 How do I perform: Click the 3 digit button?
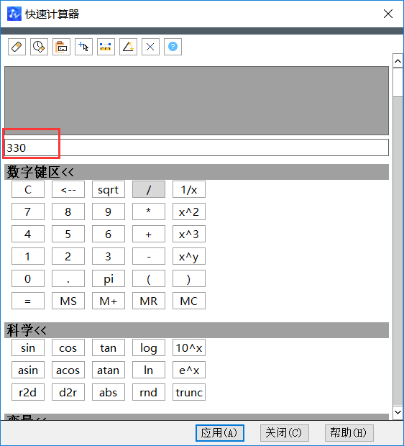pos(109,256)
